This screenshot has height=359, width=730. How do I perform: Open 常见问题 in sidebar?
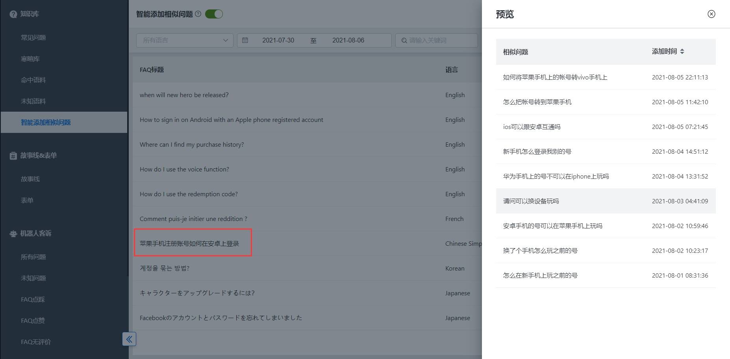pyautogui.click(x=33, y=38)
